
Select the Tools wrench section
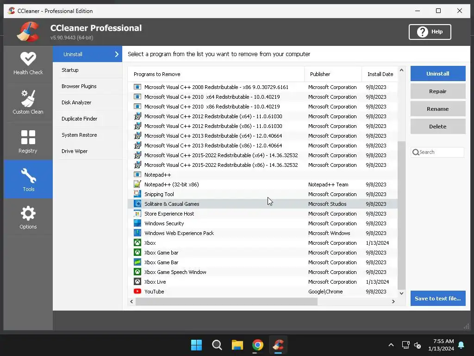click(x=28, y=179)
